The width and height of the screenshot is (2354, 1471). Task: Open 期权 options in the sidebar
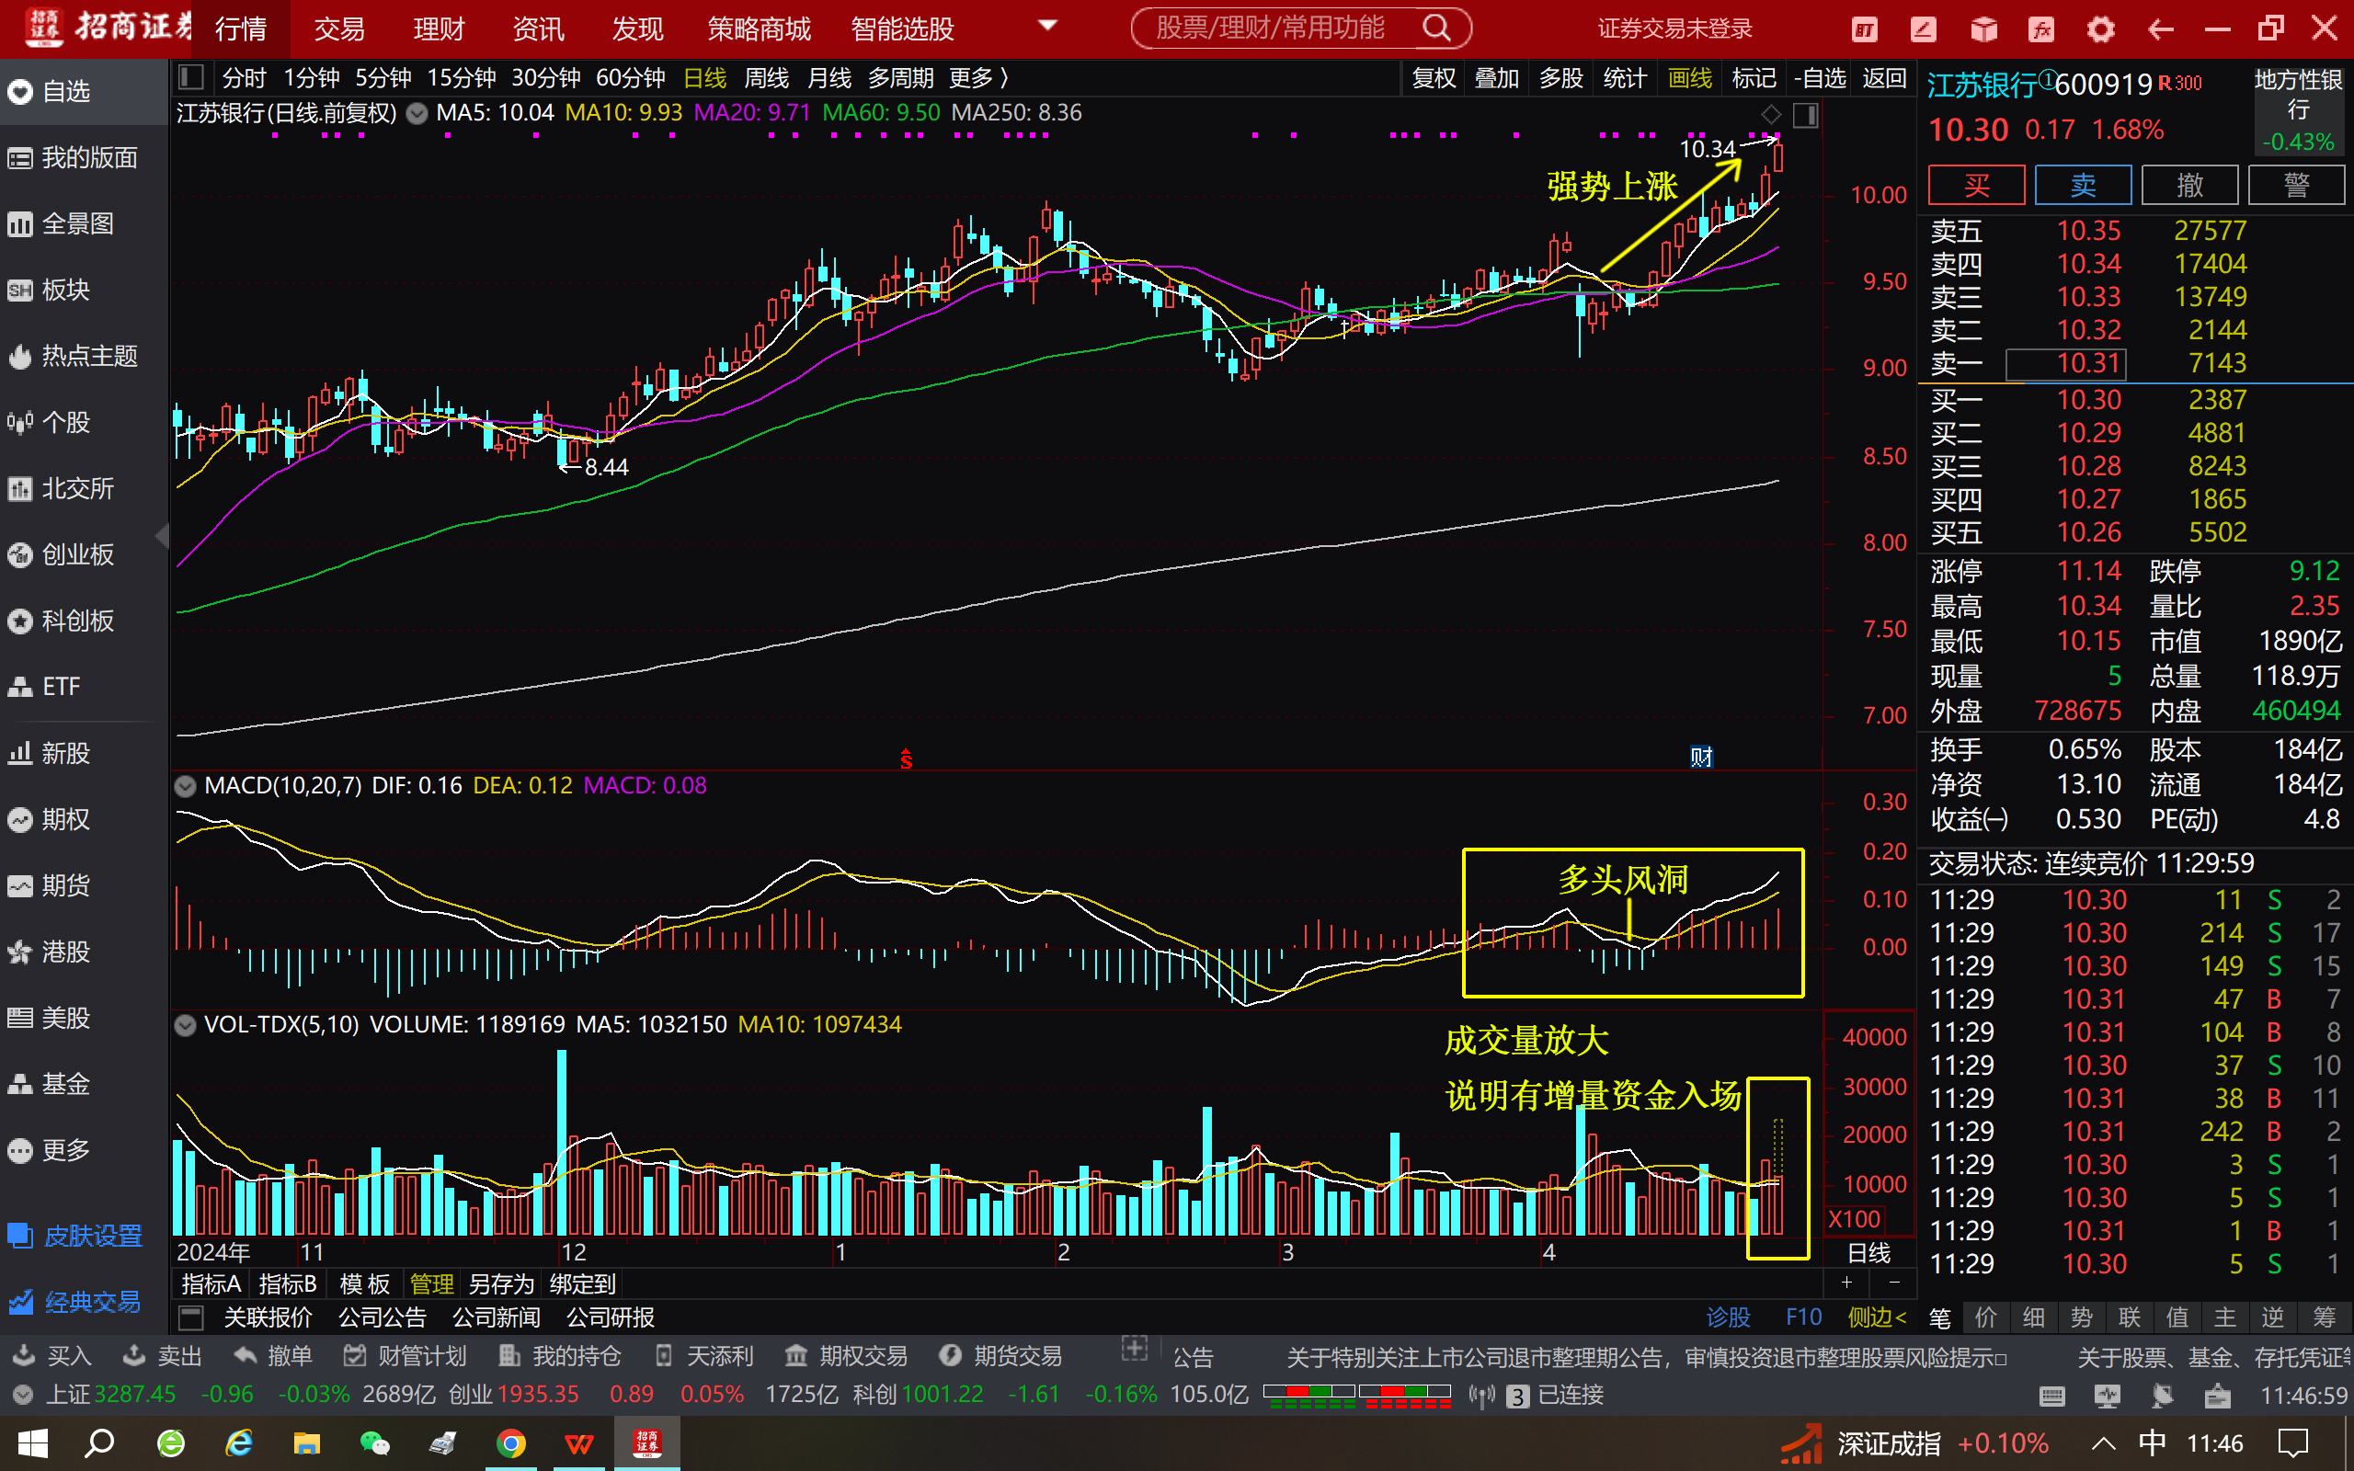point(84,819)
